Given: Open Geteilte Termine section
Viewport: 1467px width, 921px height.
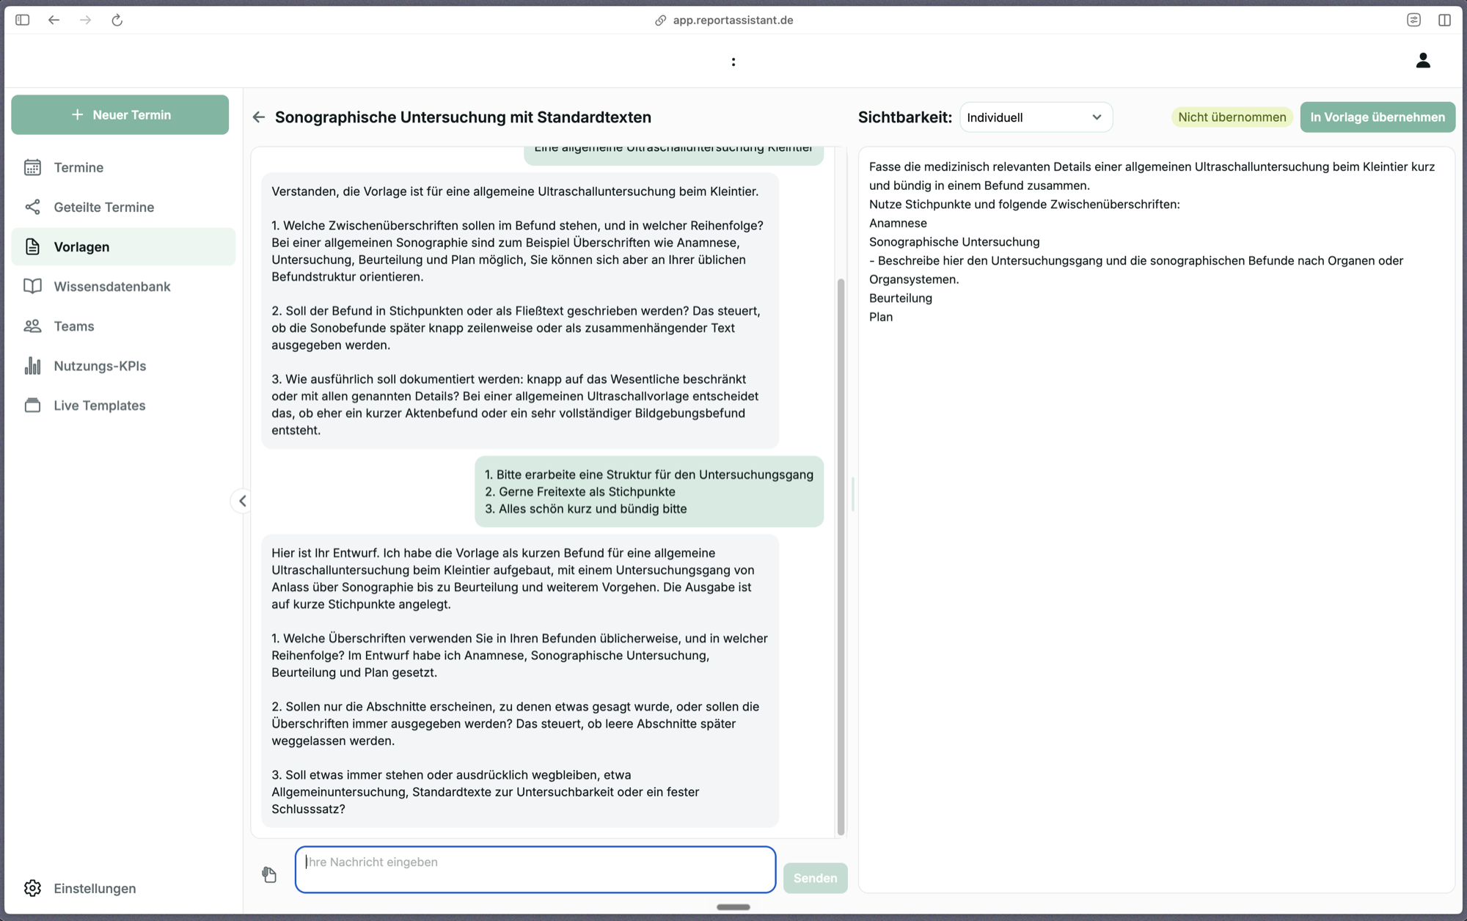Looking at the screenshot, I should (123, 207).
